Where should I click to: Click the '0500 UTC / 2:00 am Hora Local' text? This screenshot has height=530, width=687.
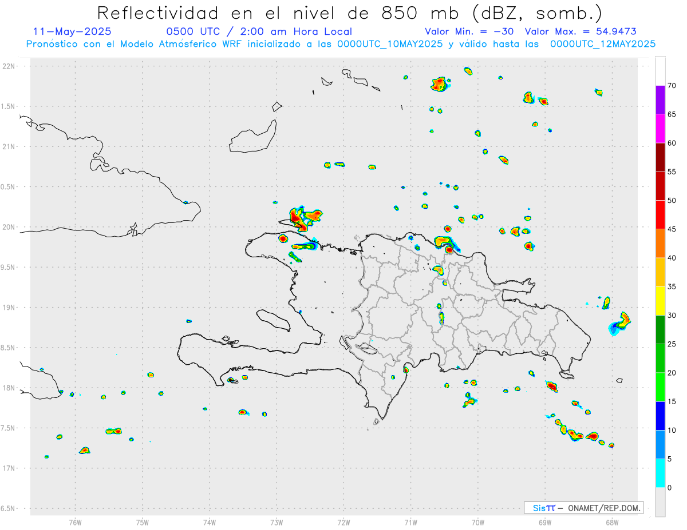[x=259, y=31]
